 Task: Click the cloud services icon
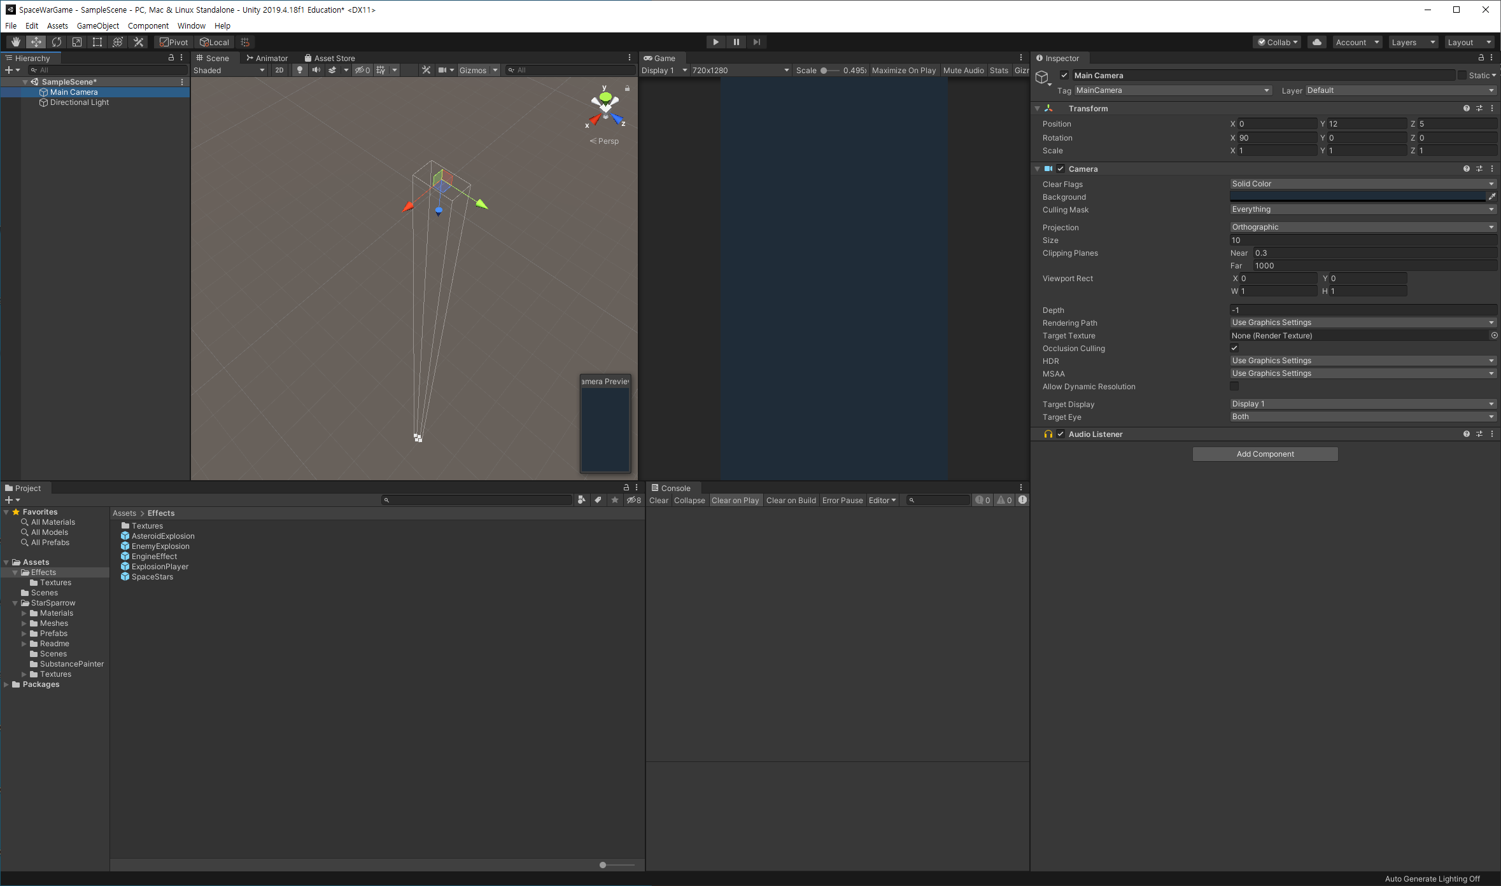1316,42
